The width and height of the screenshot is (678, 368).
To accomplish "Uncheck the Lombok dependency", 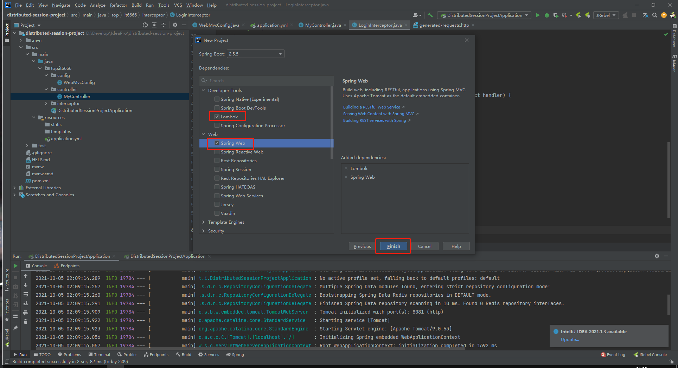I will (217, 117).
